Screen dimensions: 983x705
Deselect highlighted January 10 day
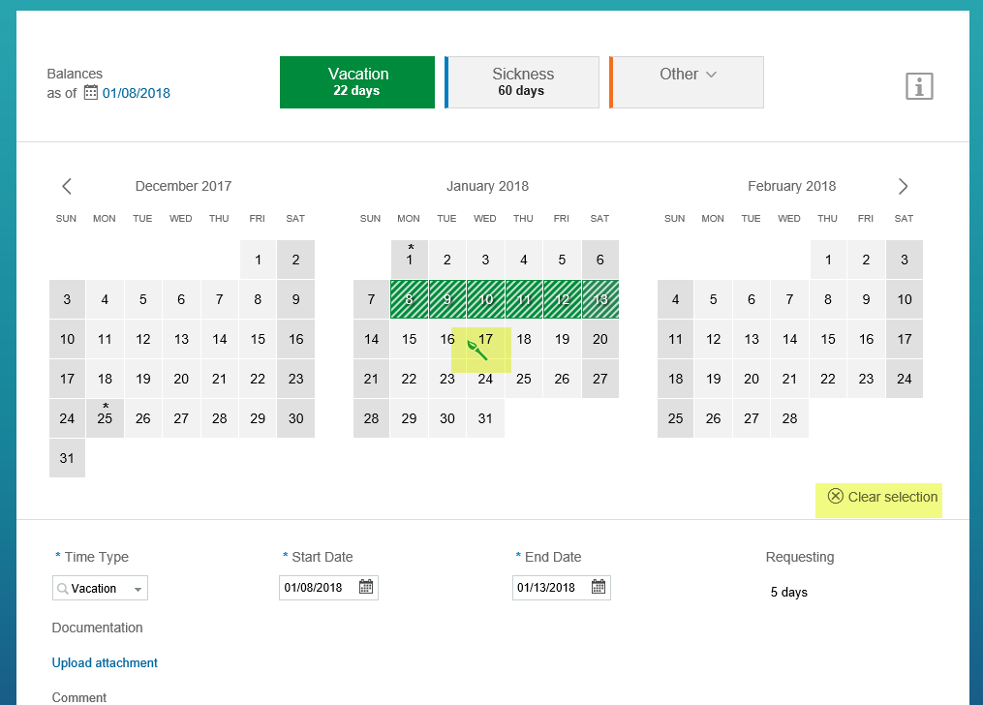[x=485, y=299]
